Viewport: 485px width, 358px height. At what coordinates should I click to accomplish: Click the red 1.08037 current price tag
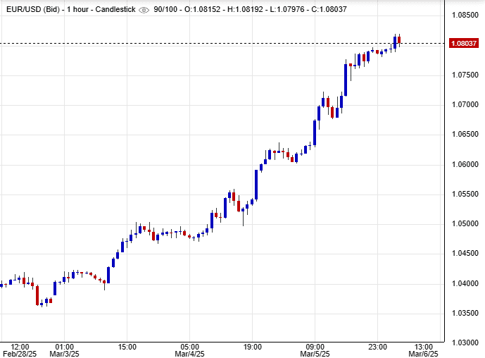click(463, 43)
